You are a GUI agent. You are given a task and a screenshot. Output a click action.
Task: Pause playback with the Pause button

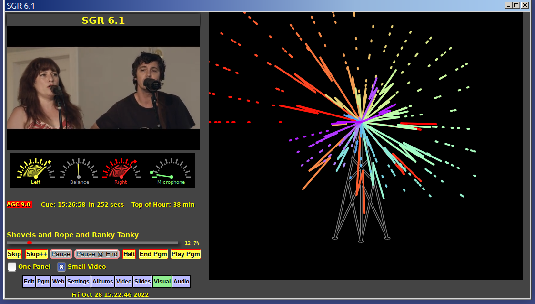(x=61, y=254)
